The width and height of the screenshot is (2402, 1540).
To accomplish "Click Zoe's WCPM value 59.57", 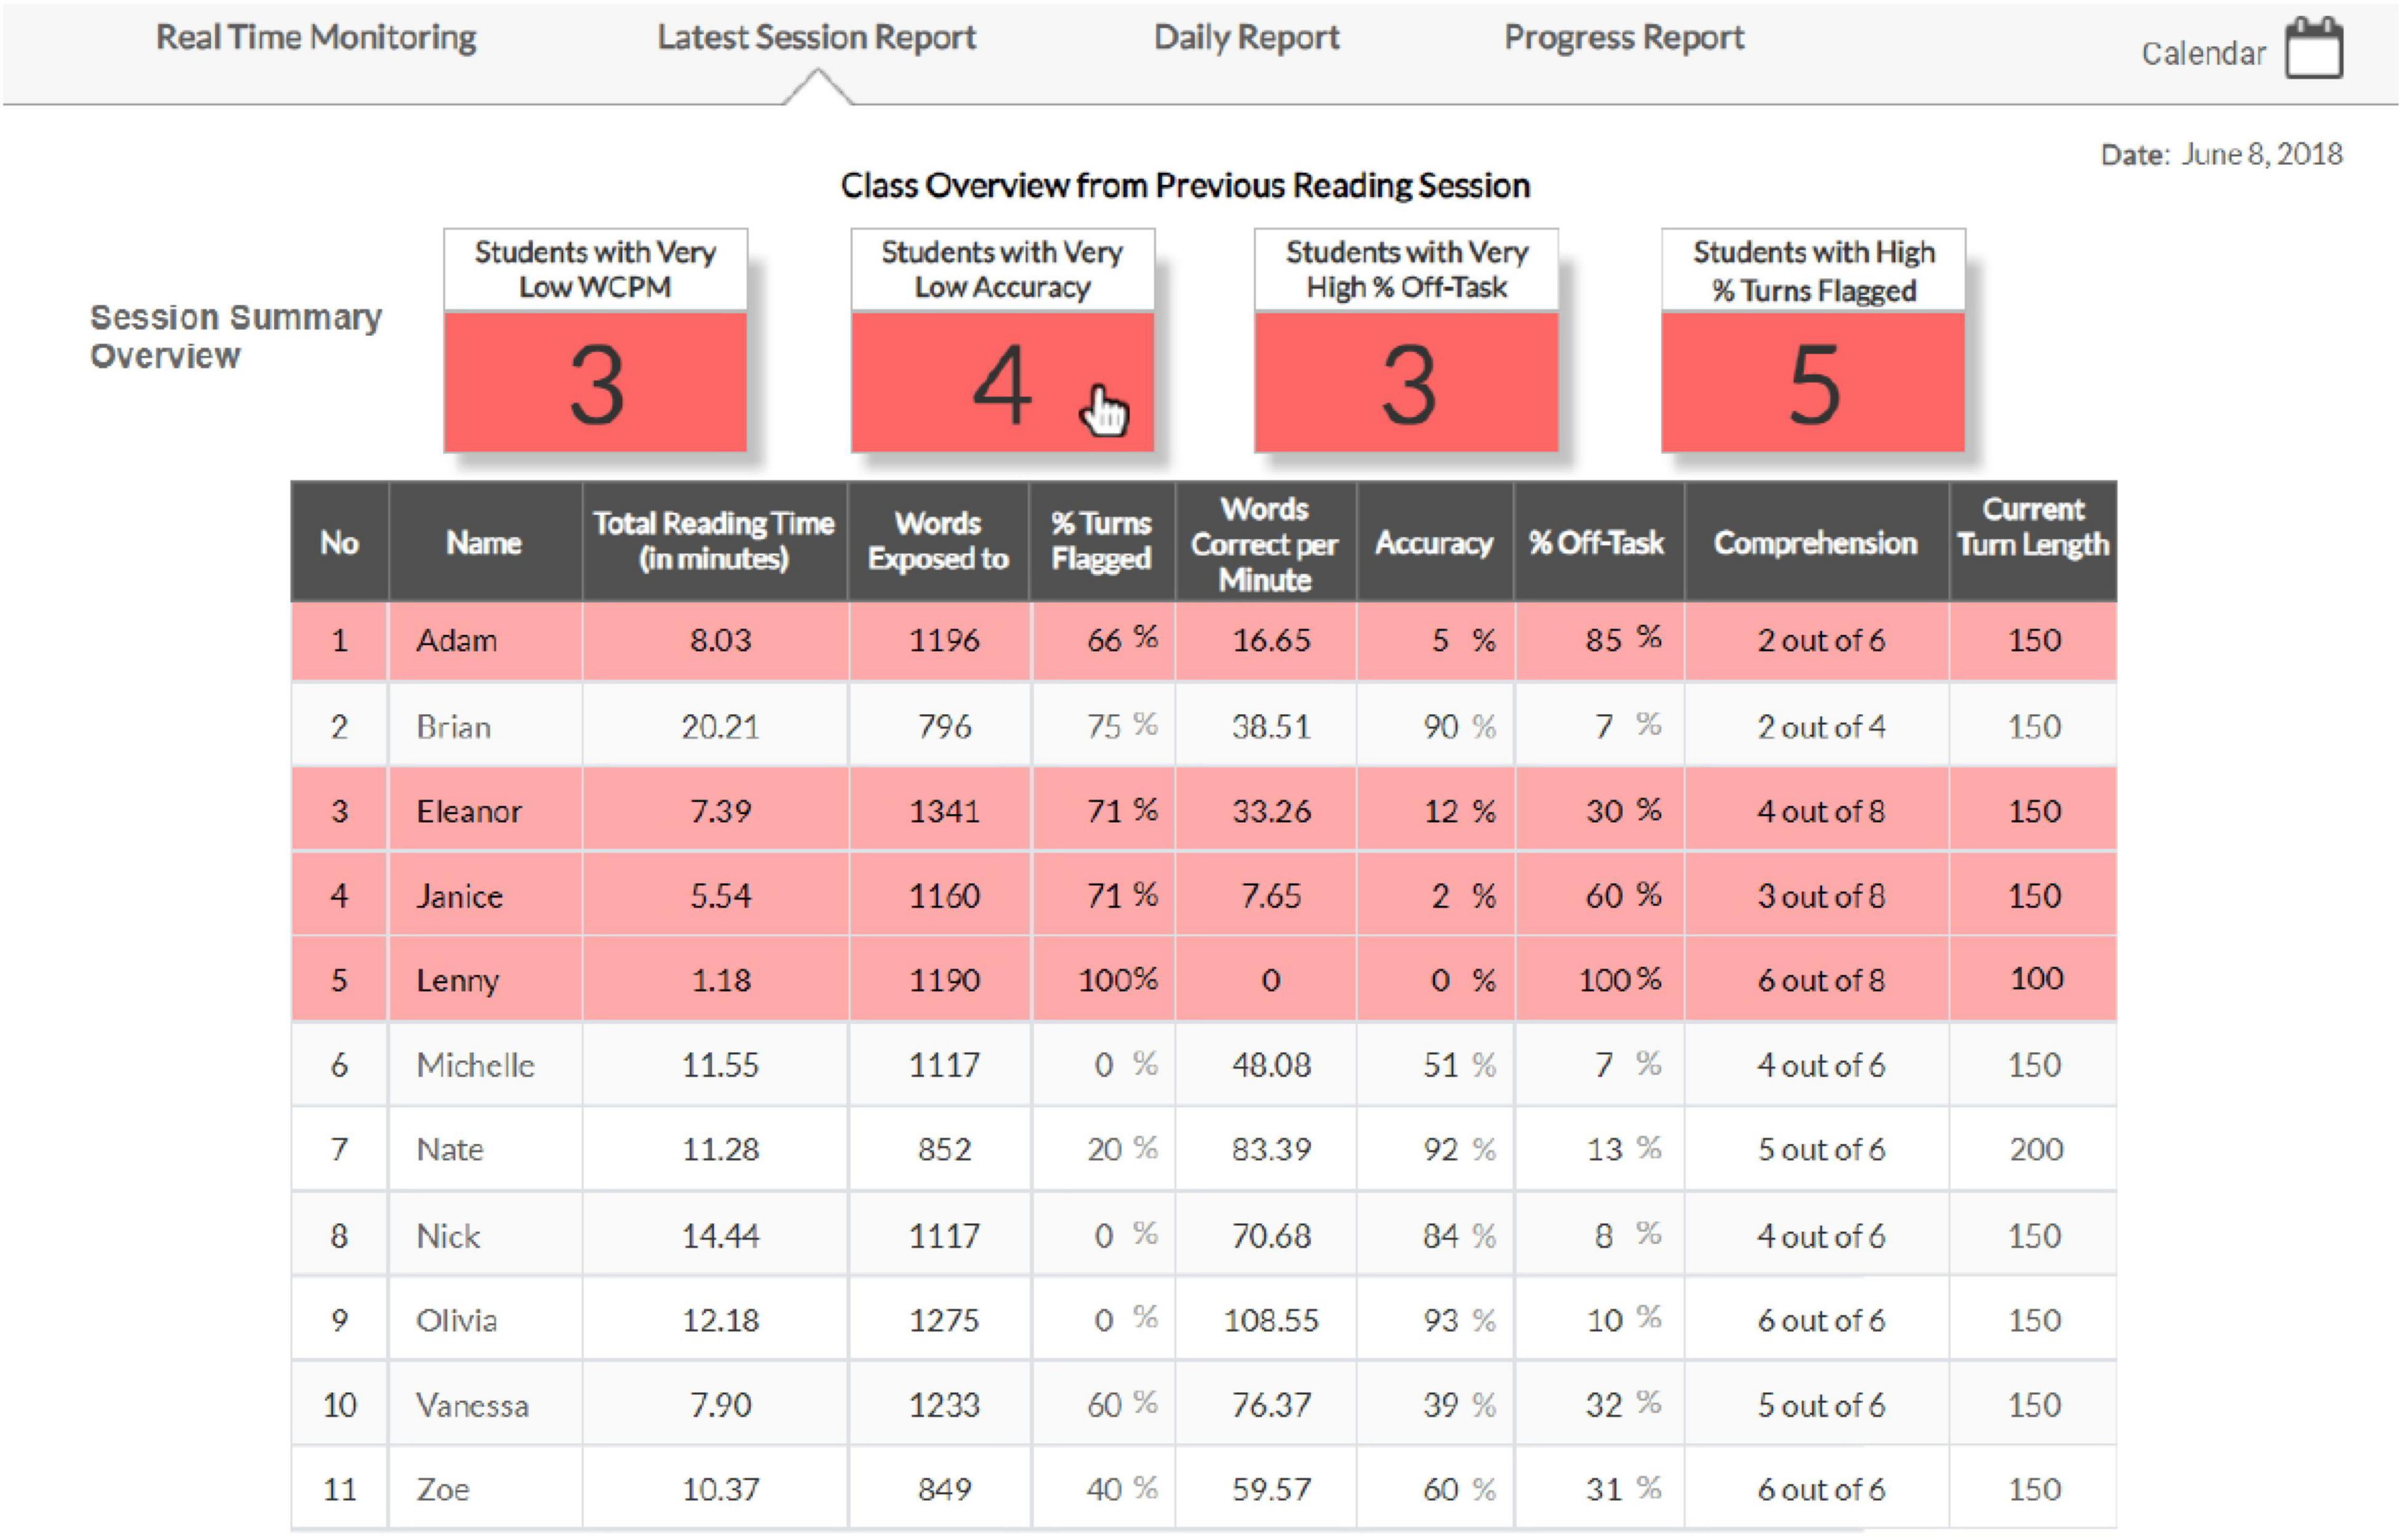I will coord(1271,1489).
